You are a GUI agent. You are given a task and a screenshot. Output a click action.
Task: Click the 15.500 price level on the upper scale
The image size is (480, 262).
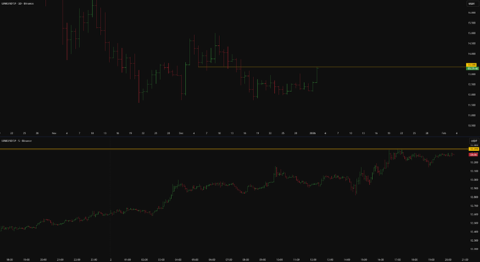click(x=471, y=23)
